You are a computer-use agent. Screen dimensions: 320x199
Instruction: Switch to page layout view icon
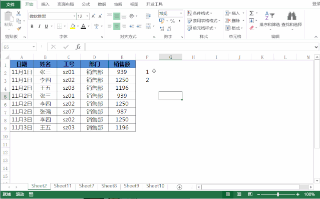[239, 194]
